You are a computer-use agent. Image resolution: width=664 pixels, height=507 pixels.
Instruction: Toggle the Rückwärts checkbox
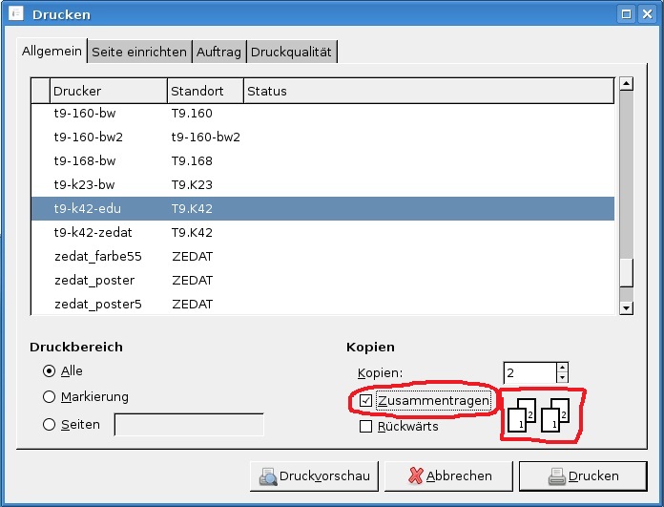click(x=366, y=427)
